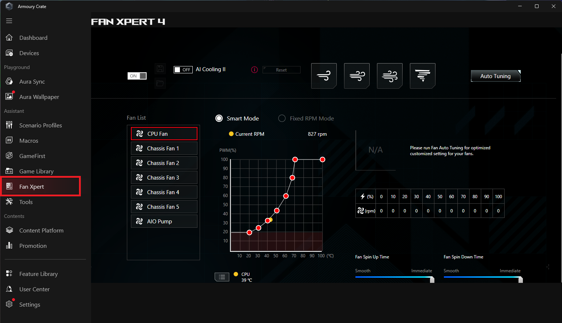Select Chassis Fan 2 in Fan List

click(x=164, y=163)
